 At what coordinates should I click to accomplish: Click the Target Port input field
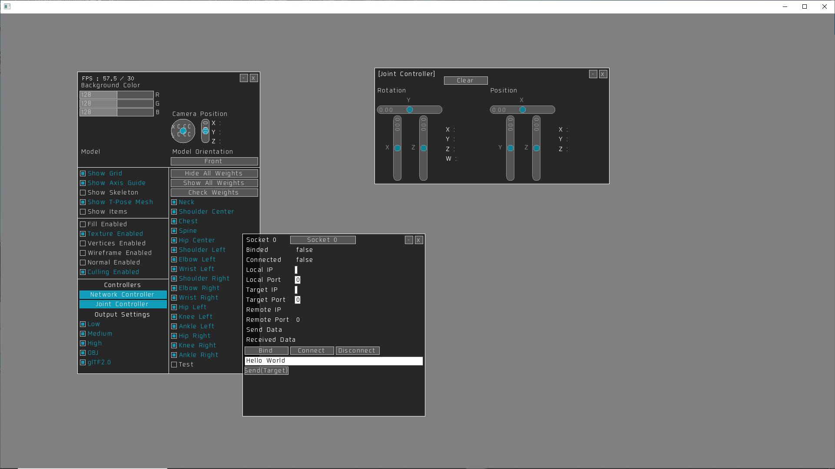pyautogui.click(x=298, y=300)
